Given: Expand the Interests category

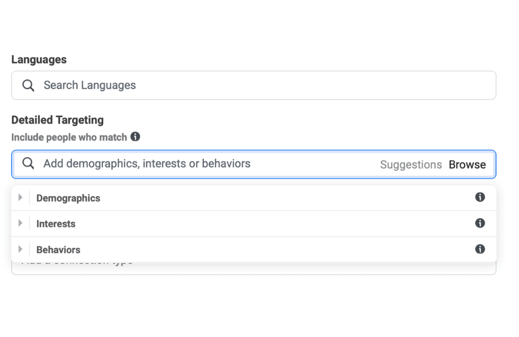Looking at the screenshot, I should [20, 223].
